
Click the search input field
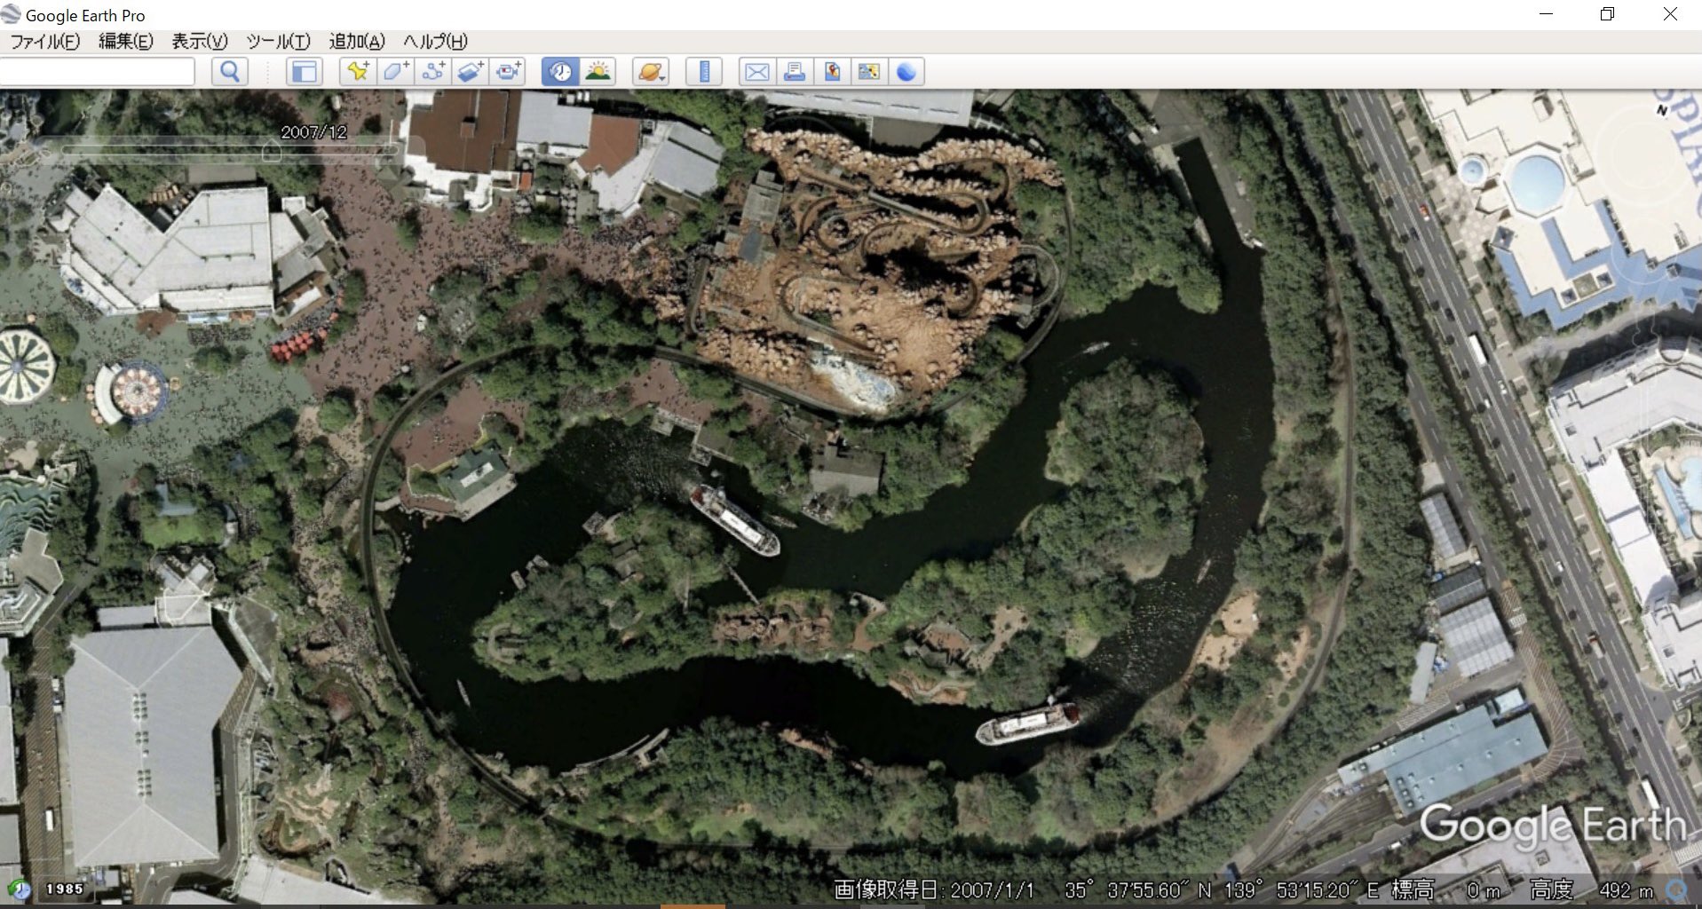coord(96,72)
